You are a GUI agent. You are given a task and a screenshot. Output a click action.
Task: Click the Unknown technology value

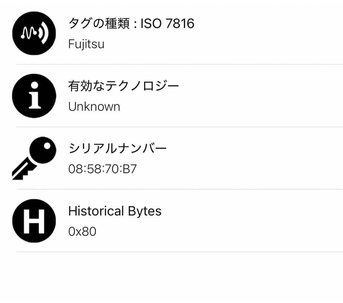[x=94, y=107]
